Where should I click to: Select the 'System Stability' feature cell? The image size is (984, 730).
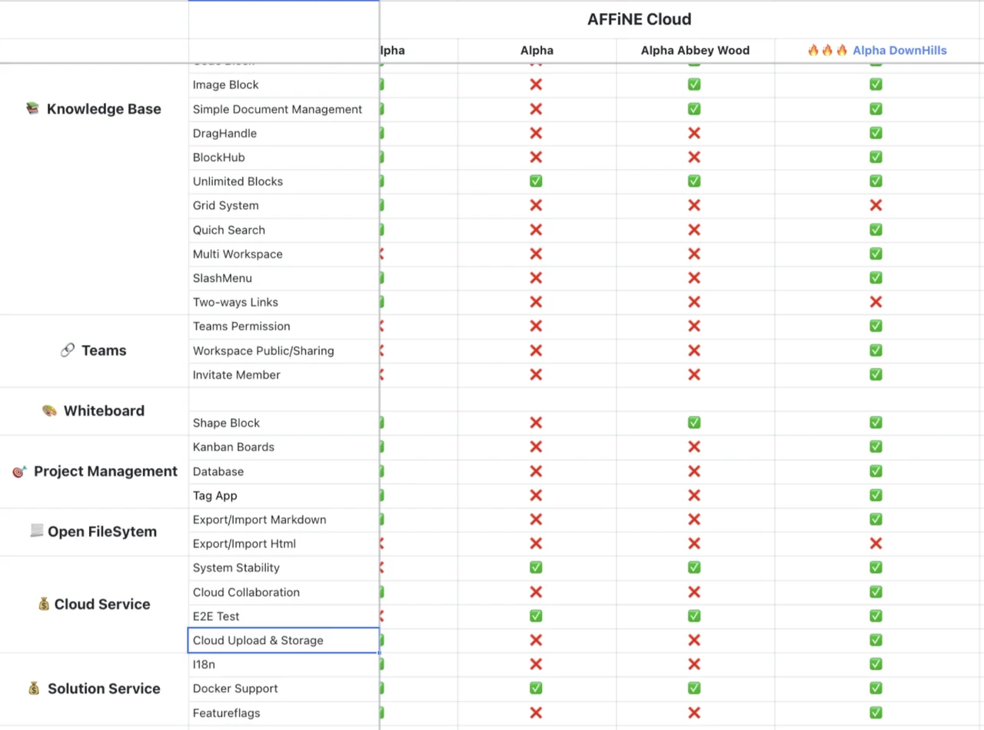(x=284, y=567)
